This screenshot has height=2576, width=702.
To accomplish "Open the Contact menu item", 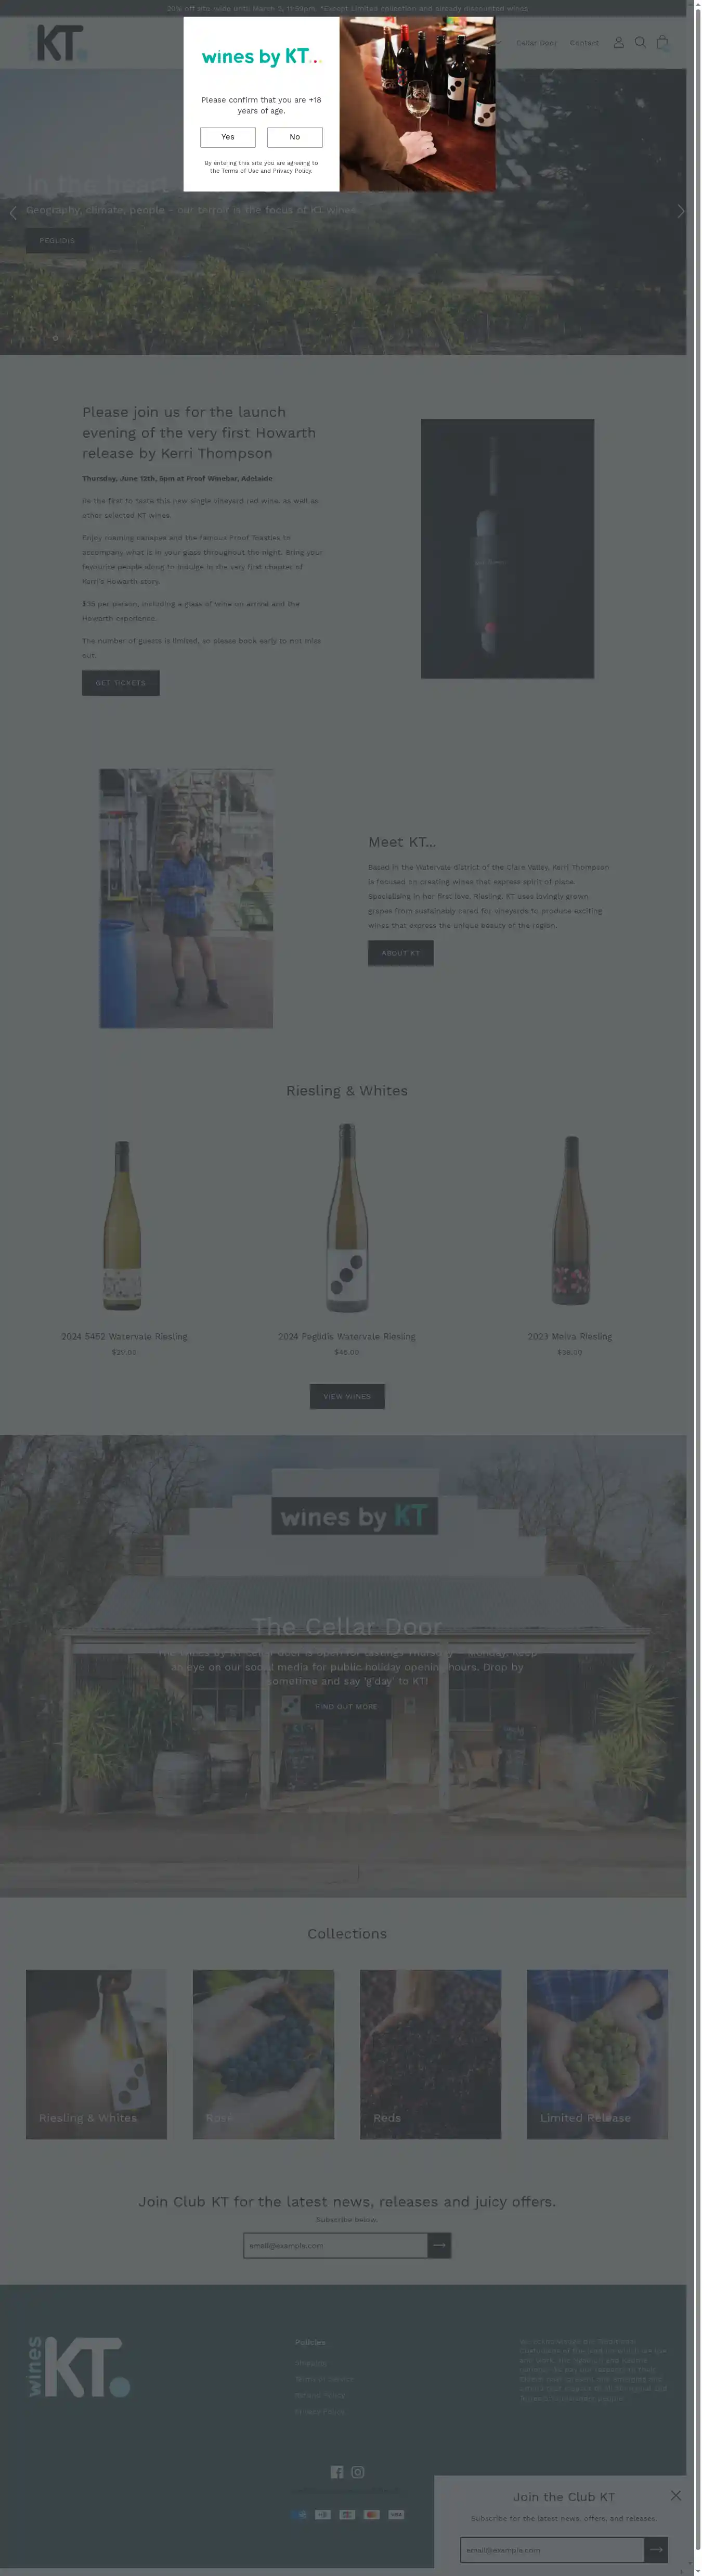I will pyautogui.click(x=584, y=43).
